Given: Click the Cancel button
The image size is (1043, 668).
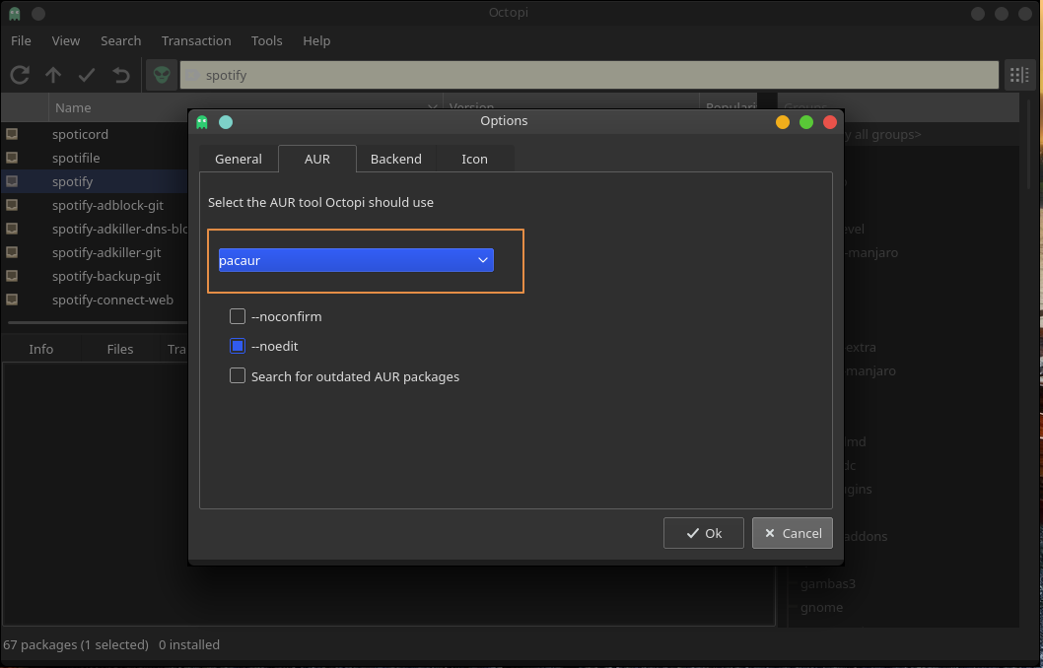Looking at the screenshot, I should pyautogui.click(x=792, y=533).
